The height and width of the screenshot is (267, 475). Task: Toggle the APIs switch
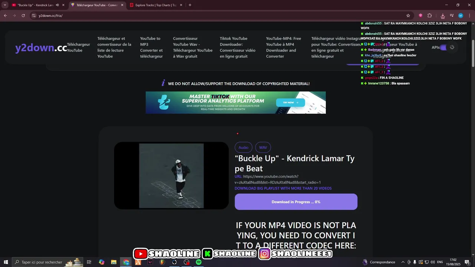point(443,47)
